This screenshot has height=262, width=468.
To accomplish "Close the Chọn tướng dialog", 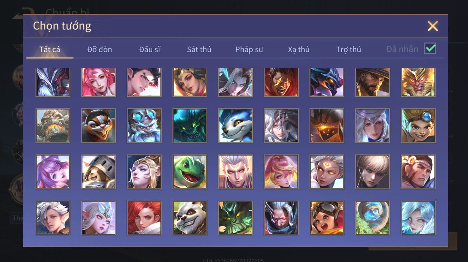I will [x=433, y=26].
